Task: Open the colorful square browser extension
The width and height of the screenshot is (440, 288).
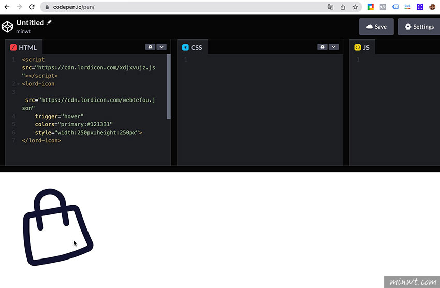Action: tap(371, 7)
